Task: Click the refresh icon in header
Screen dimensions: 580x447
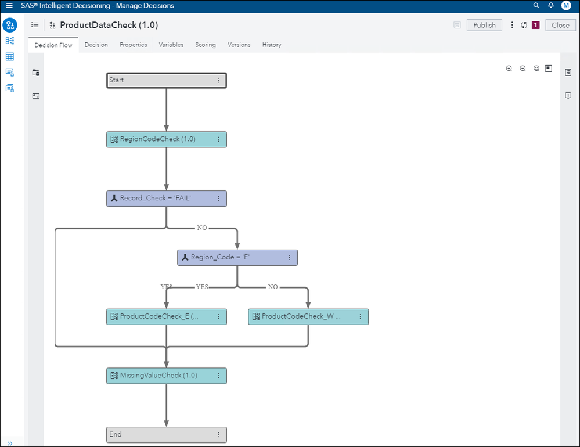Action: pos(524,25)
